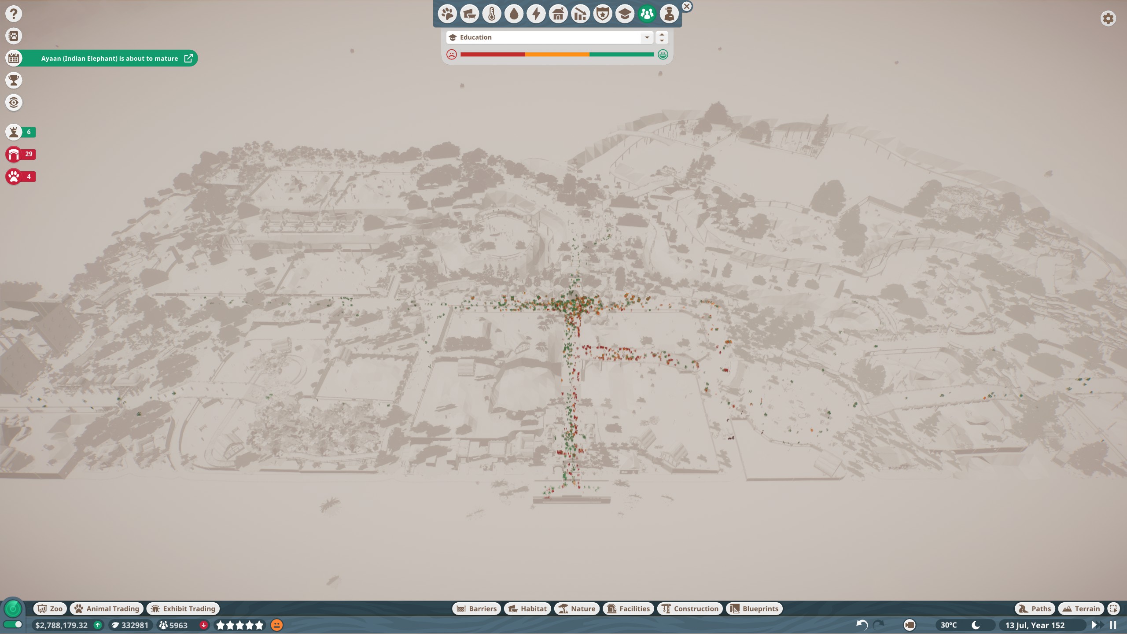Click play normal game speed
Screen dimensions: 1127x634
click(x=1094, y=625)
